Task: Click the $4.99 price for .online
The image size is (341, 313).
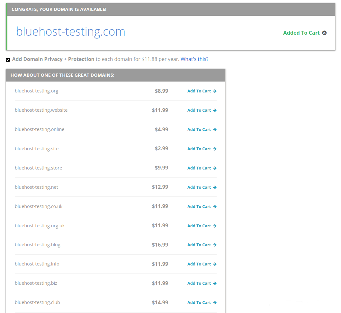Action: (x=161, y=129)
